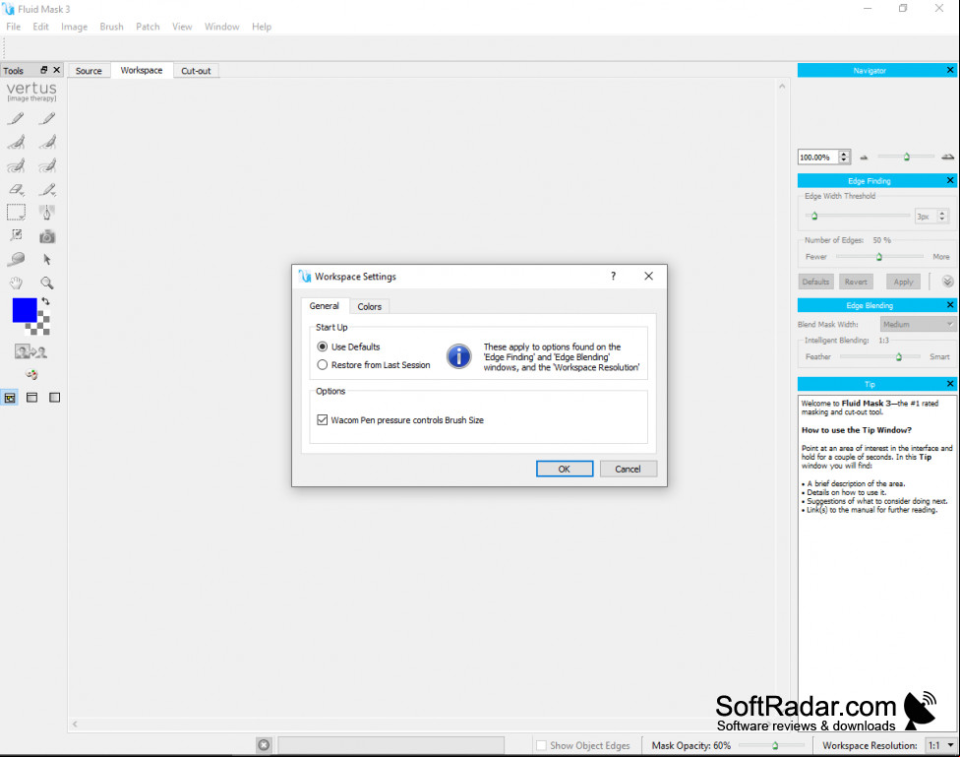Switch to the Cut-out view tab

[x=196, y=71]
